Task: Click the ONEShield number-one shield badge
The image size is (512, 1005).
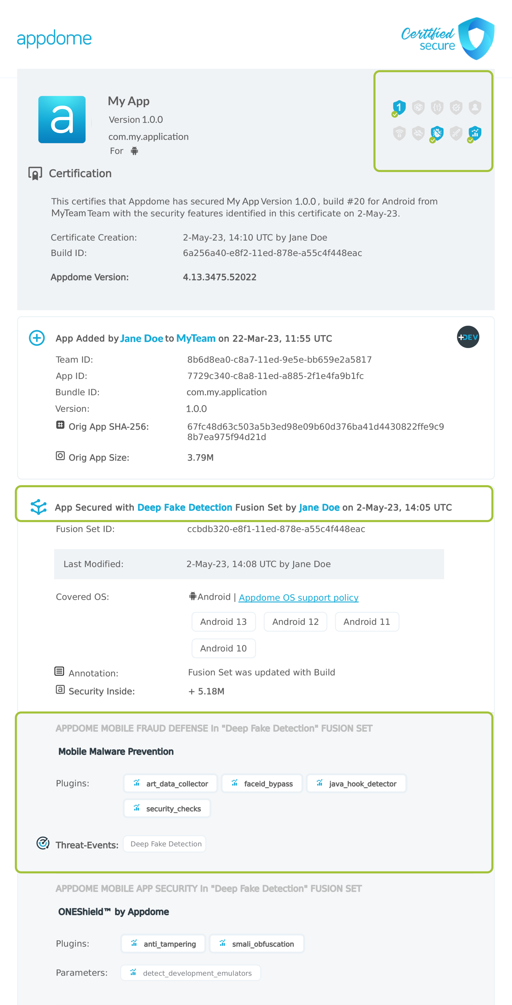Action: click(x=399, y=107)
